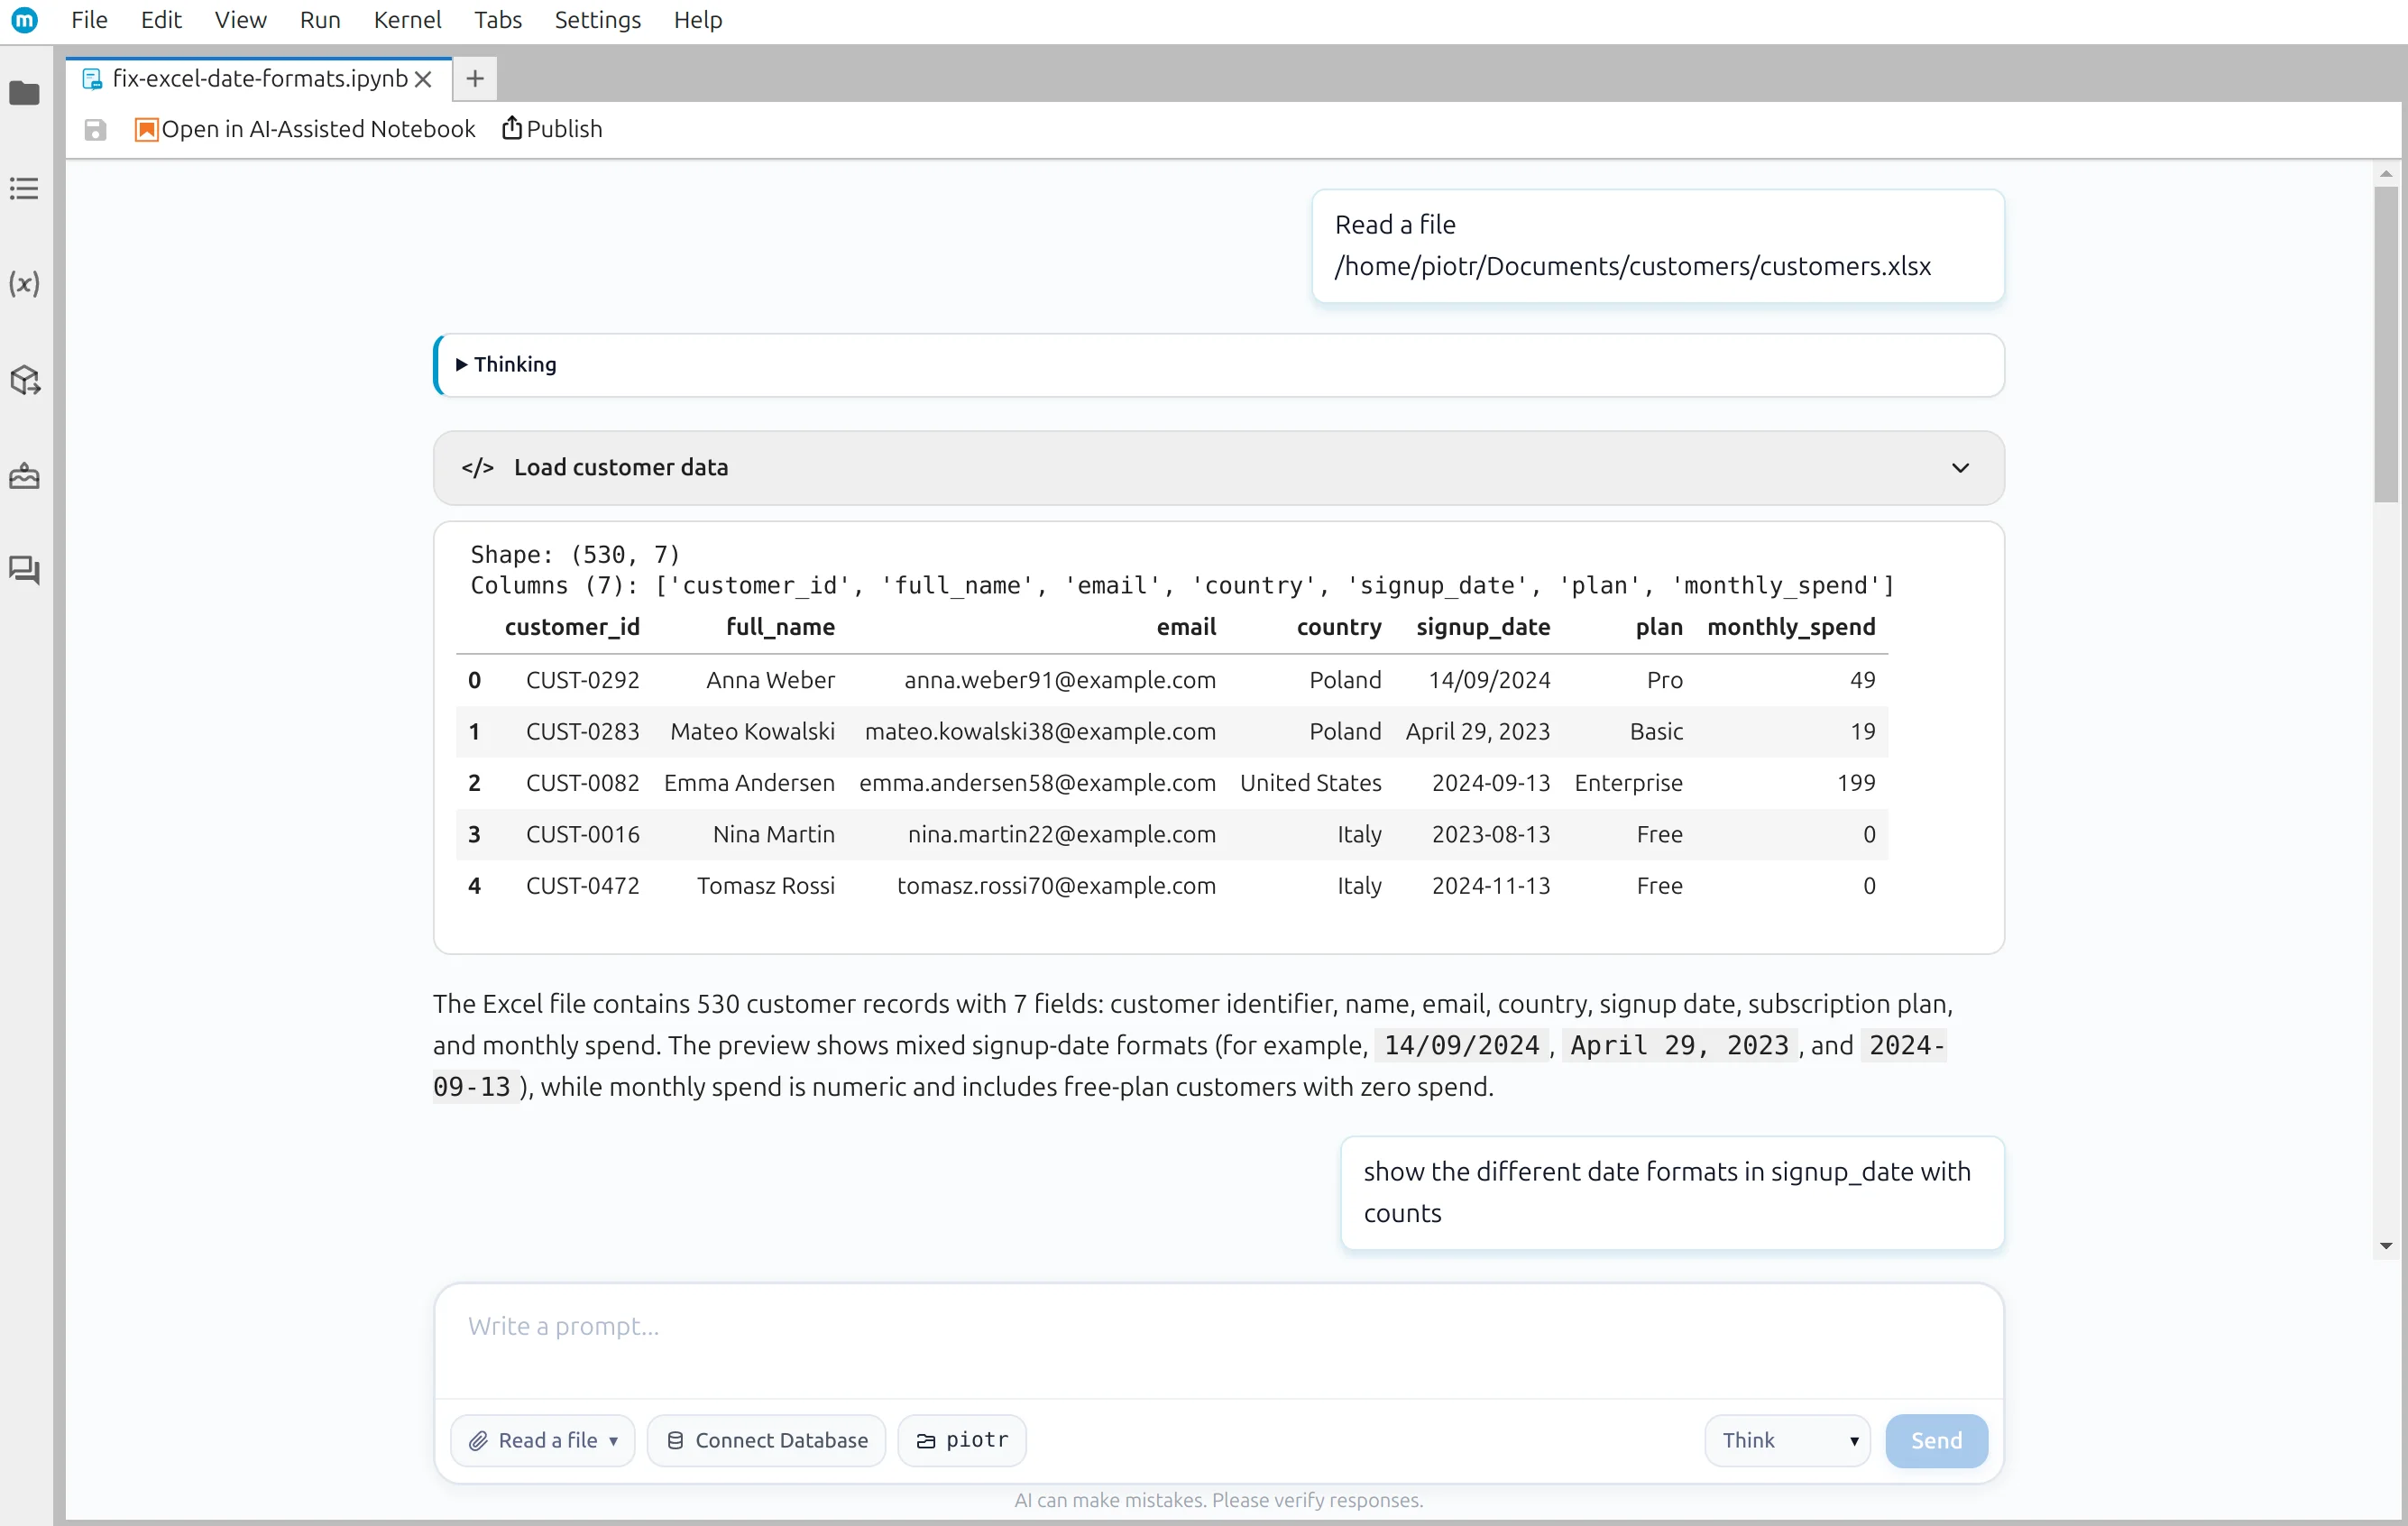Click the folder icon beside piotr
The height and width of the screenshot is (1526, 2408).
[926, 1441]
